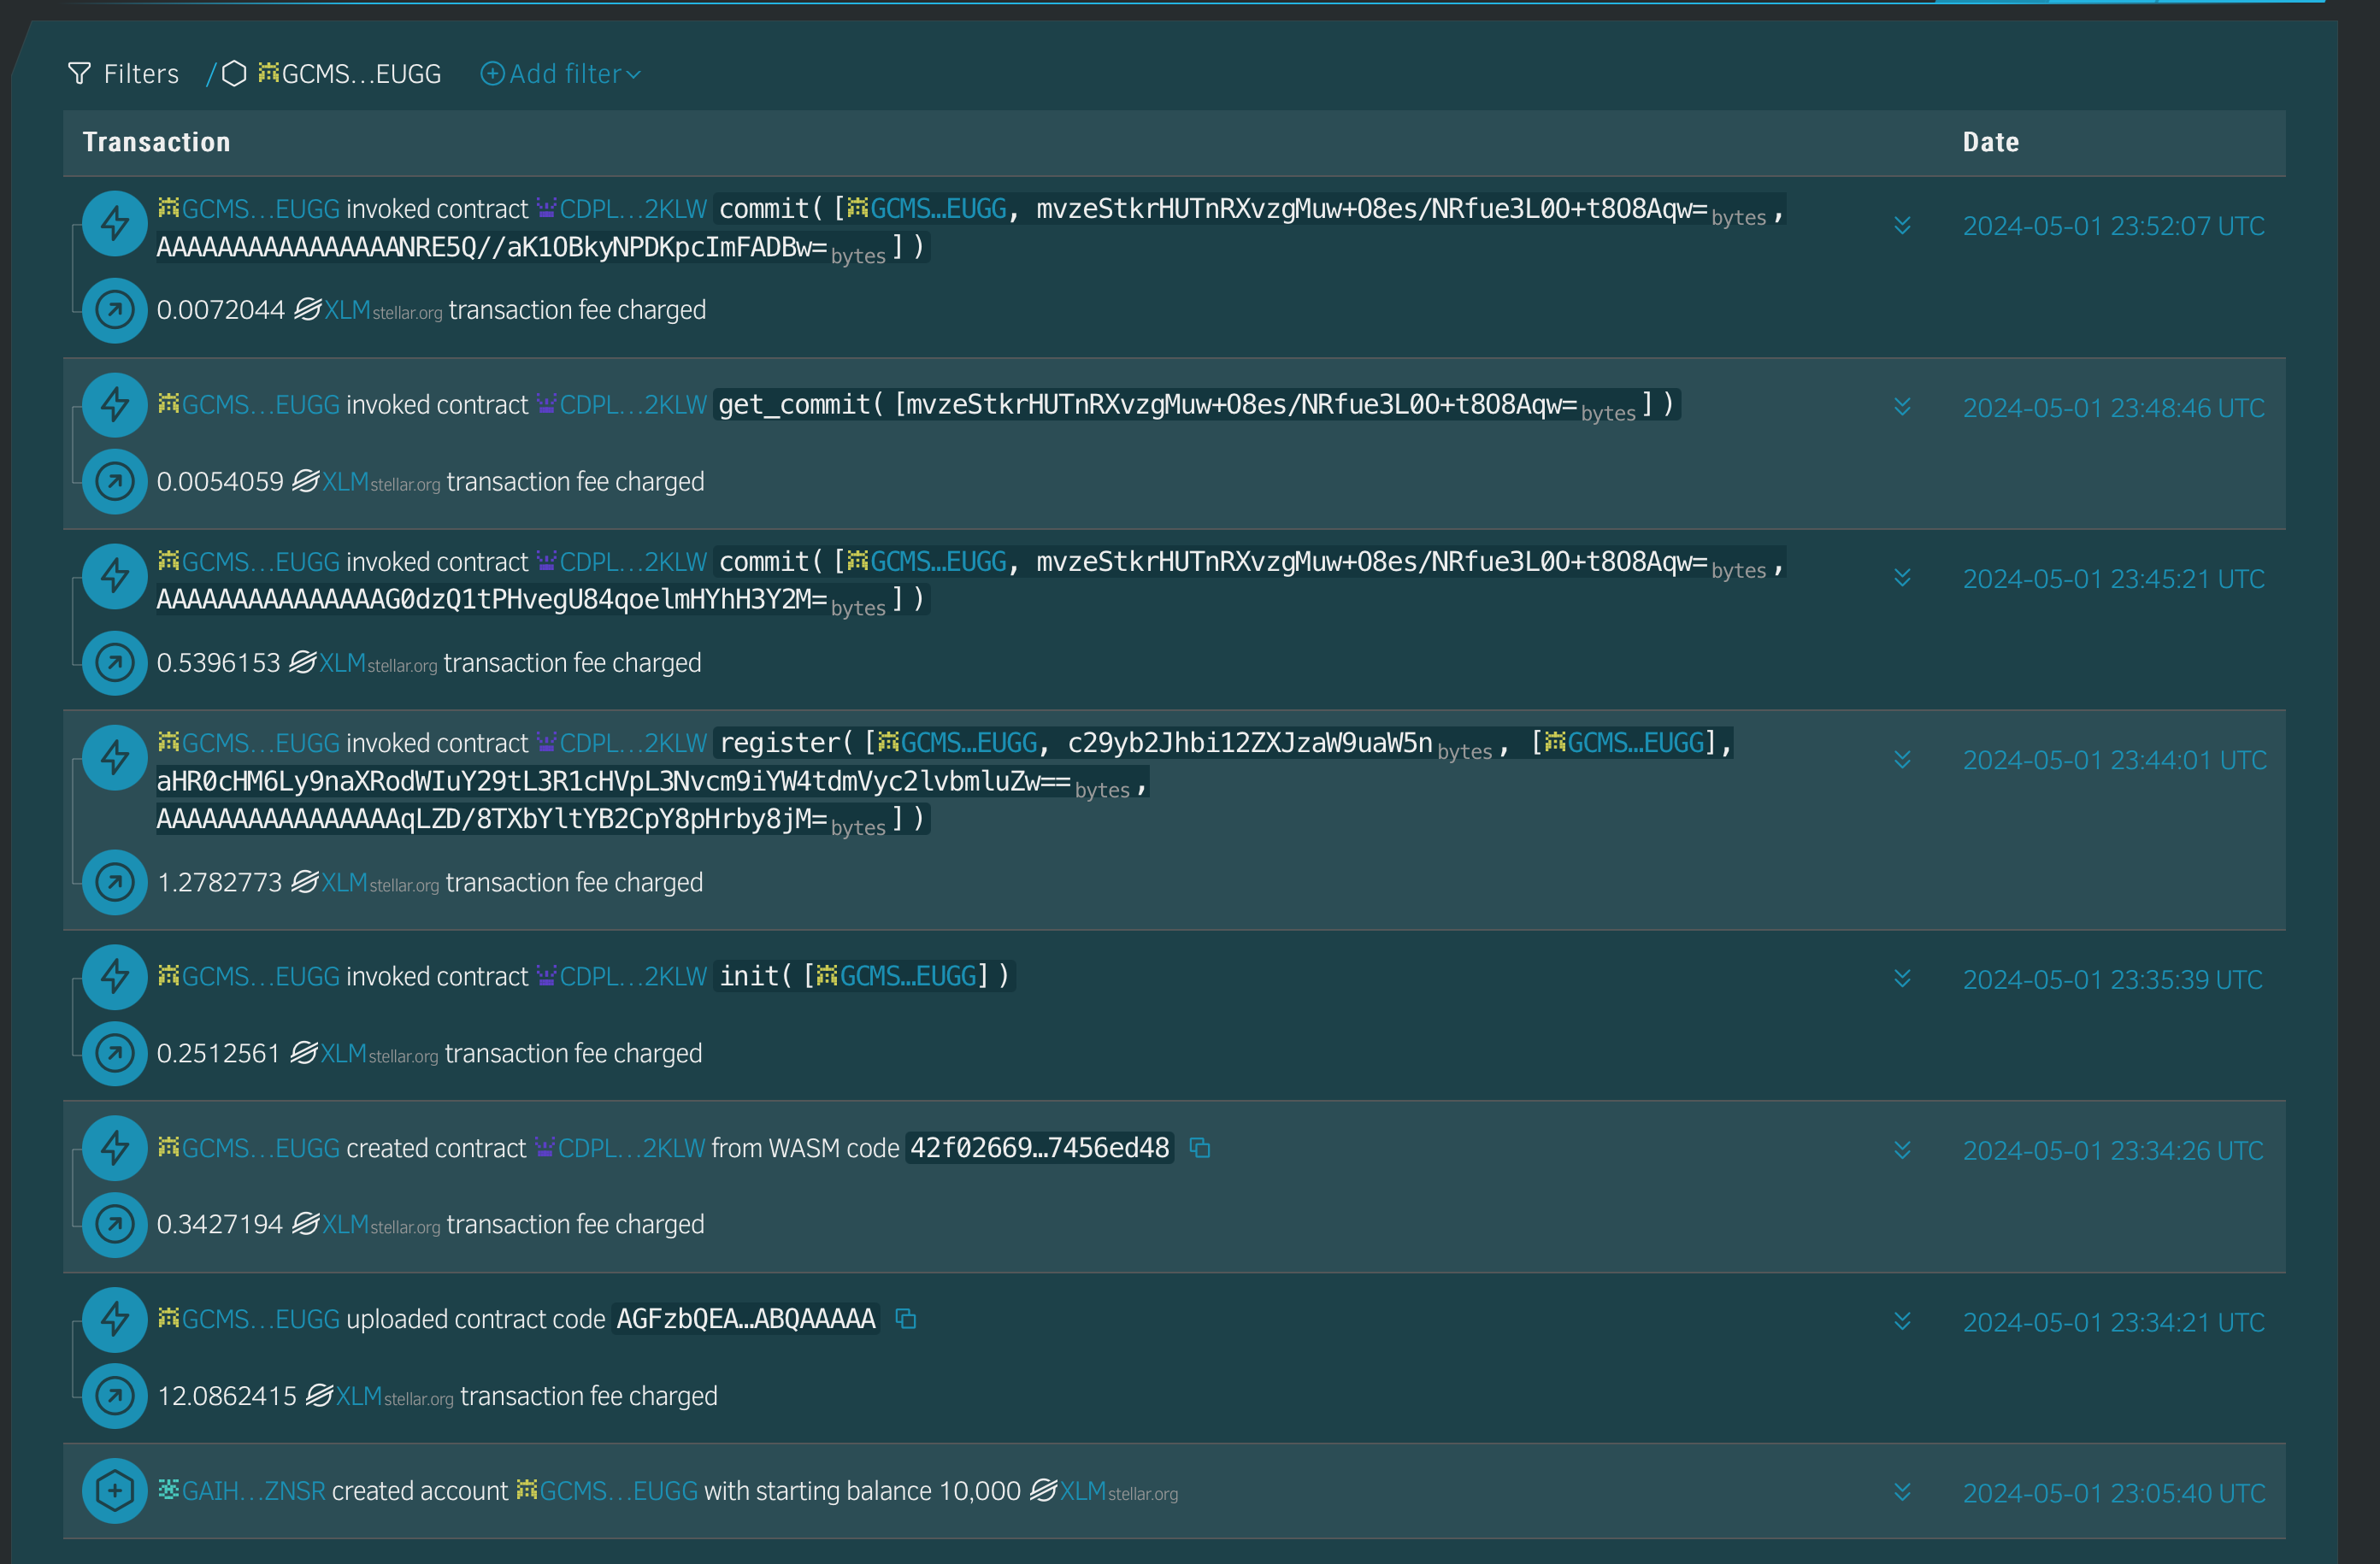Viewport: 2380px width, 1564px height.
Task: Expand the 23:52:07 commit transaction details
Action: (1902, 226)
